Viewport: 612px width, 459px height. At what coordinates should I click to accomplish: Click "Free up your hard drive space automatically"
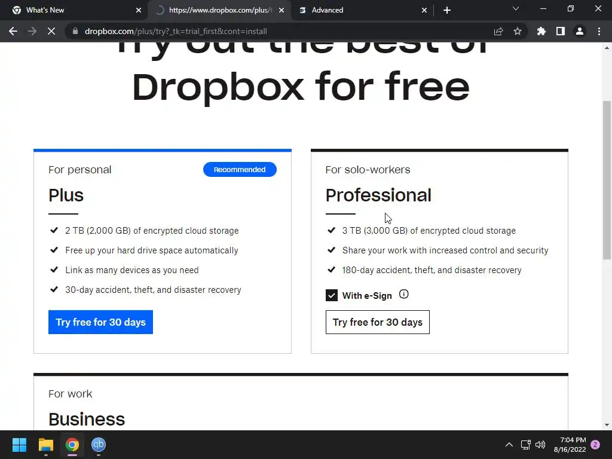pos(151,250)
